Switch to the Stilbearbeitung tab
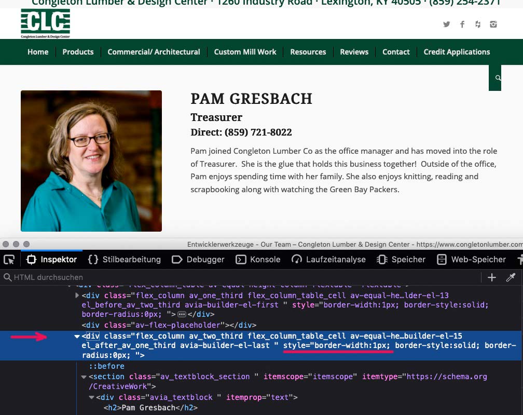This screenshot has width=523, height=415. pyautogui.click(x=125, y=259)
